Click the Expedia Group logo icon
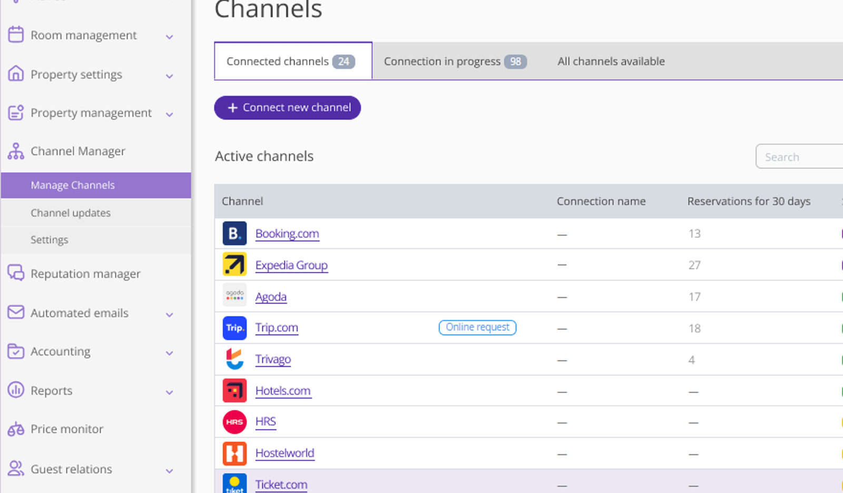843x493 pixels. point(234,265)
